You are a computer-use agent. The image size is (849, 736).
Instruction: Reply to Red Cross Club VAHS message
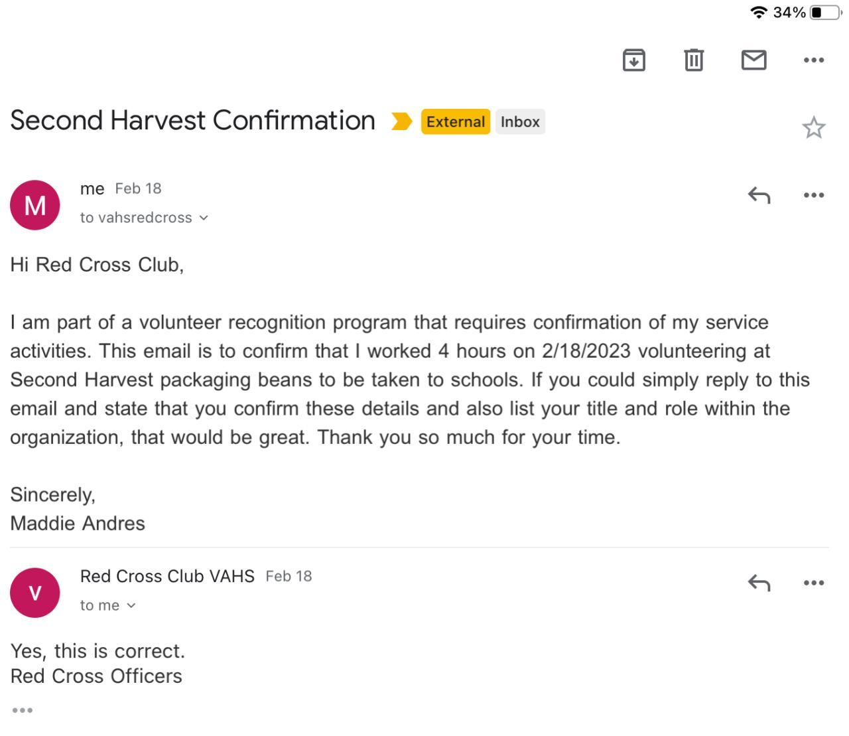tap(759, 583)
